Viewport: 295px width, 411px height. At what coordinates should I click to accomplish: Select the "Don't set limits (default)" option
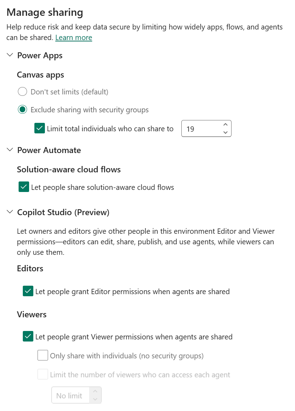pyautogui.click(x=22, y=91)
